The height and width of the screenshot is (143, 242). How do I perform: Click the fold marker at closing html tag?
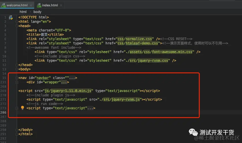click(17, 134)
